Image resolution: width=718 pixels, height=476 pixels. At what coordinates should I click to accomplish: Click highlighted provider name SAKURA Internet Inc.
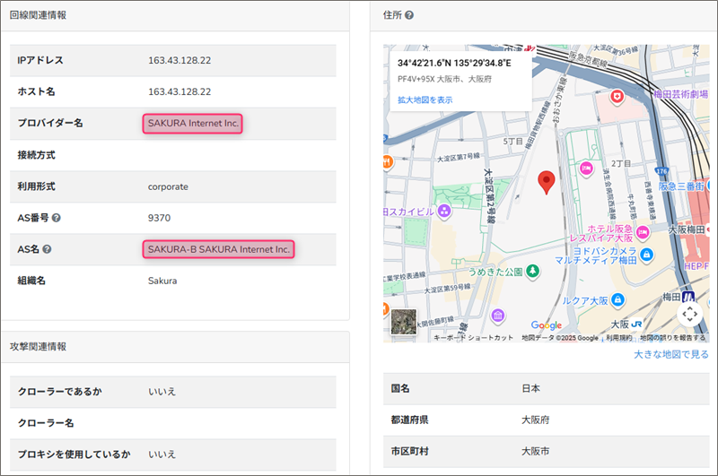coord(193,123)
